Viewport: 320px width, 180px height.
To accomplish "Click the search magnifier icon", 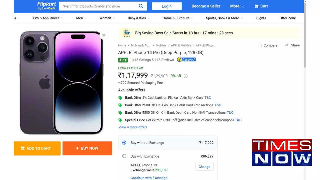I will (x=141, y=6).
